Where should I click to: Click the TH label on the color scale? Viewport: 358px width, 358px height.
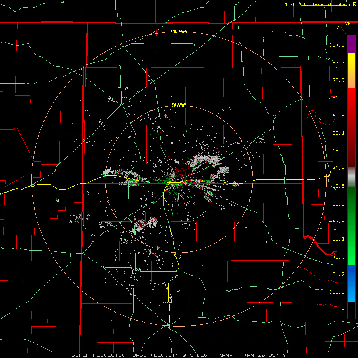pos(342,309)
